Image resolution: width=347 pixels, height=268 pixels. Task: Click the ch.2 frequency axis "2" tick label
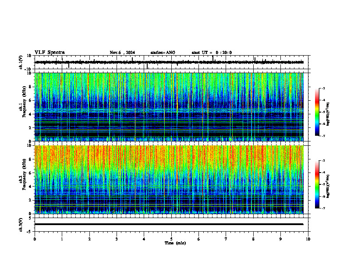[x=31, y=200]
